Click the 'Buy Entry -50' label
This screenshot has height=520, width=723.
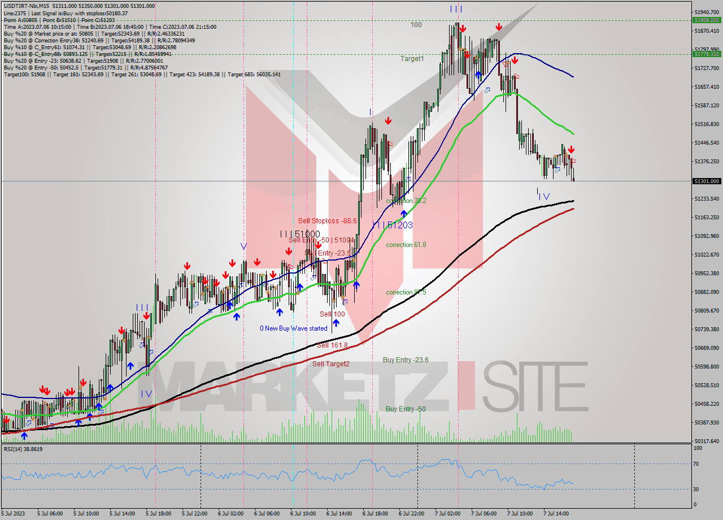tap(406, 409)
